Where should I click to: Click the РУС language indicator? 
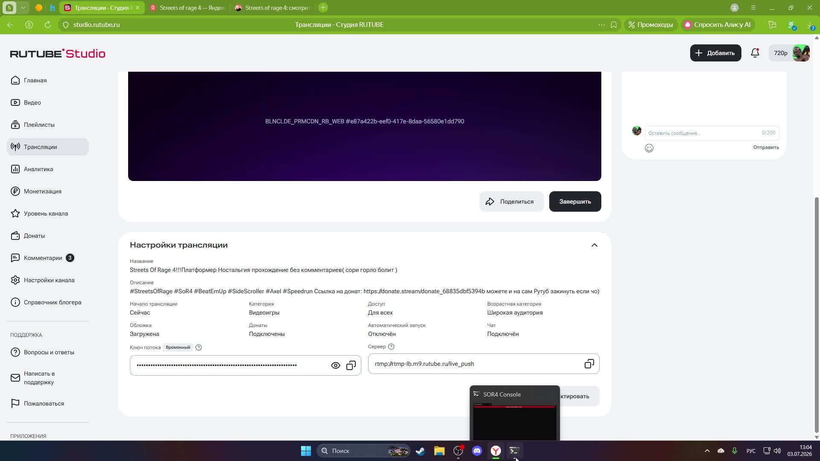pos(751,451)
